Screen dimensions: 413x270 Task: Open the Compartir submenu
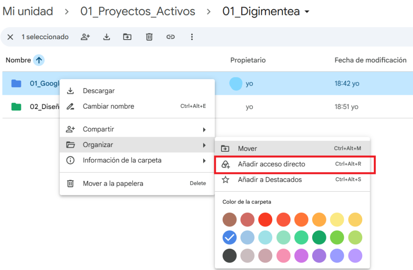tap(137, 129)
